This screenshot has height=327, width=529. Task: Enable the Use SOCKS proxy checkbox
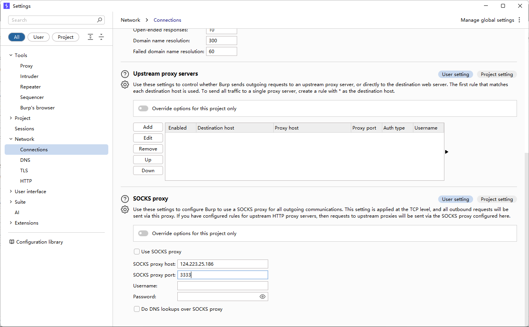pos(137,252)
